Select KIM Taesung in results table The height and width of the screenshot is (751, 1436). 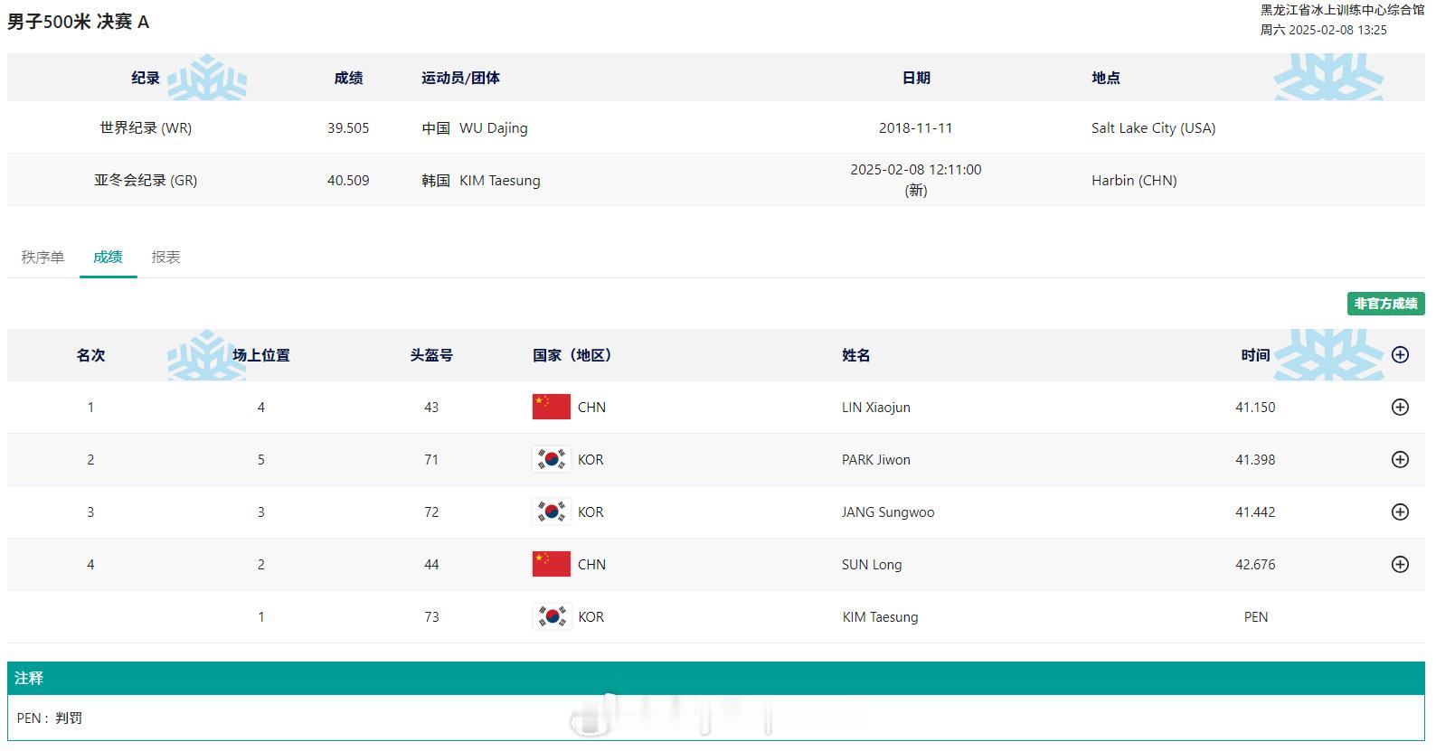pos(880,617)
